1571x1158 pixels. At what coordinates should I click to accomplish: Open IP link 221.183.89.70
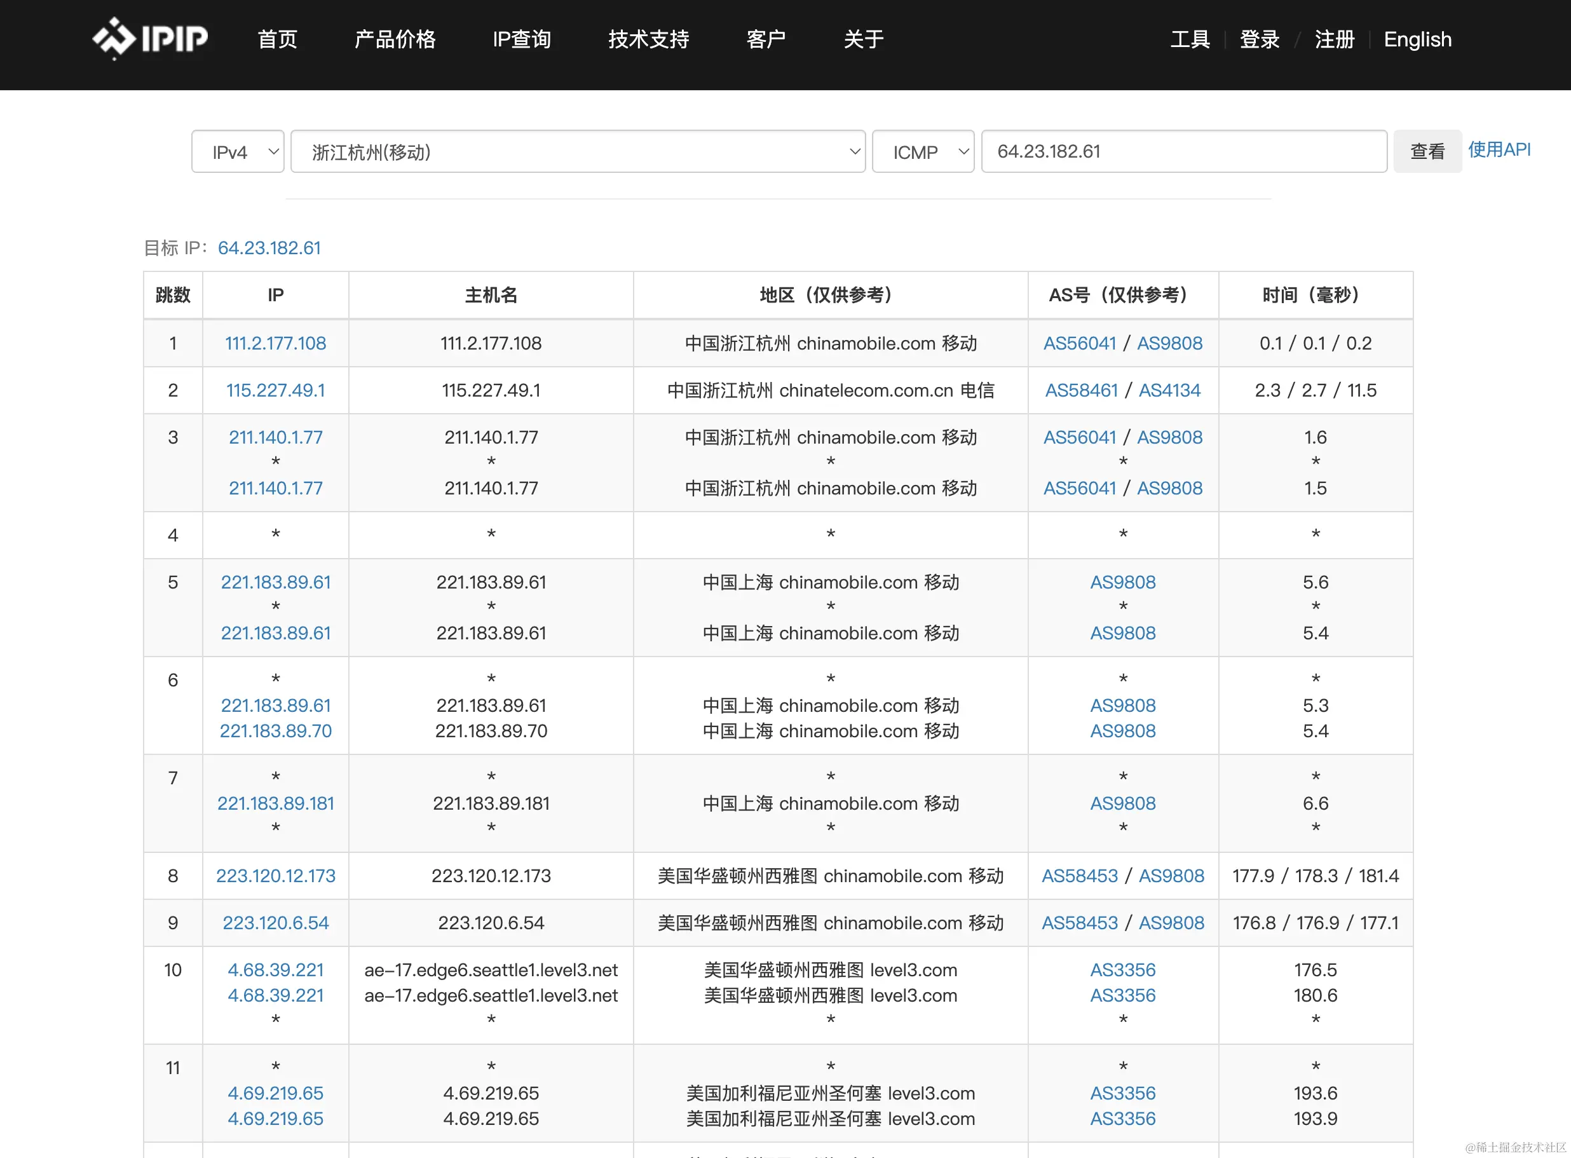pos(275,731)
